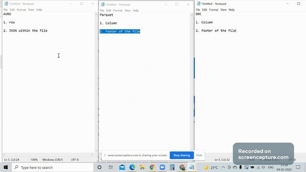This screenshot has height=172, width=306.
Task: Click AVRO window horizontal scrollbar right arrow
Action: pyautogui.click(x=92, y=154)
